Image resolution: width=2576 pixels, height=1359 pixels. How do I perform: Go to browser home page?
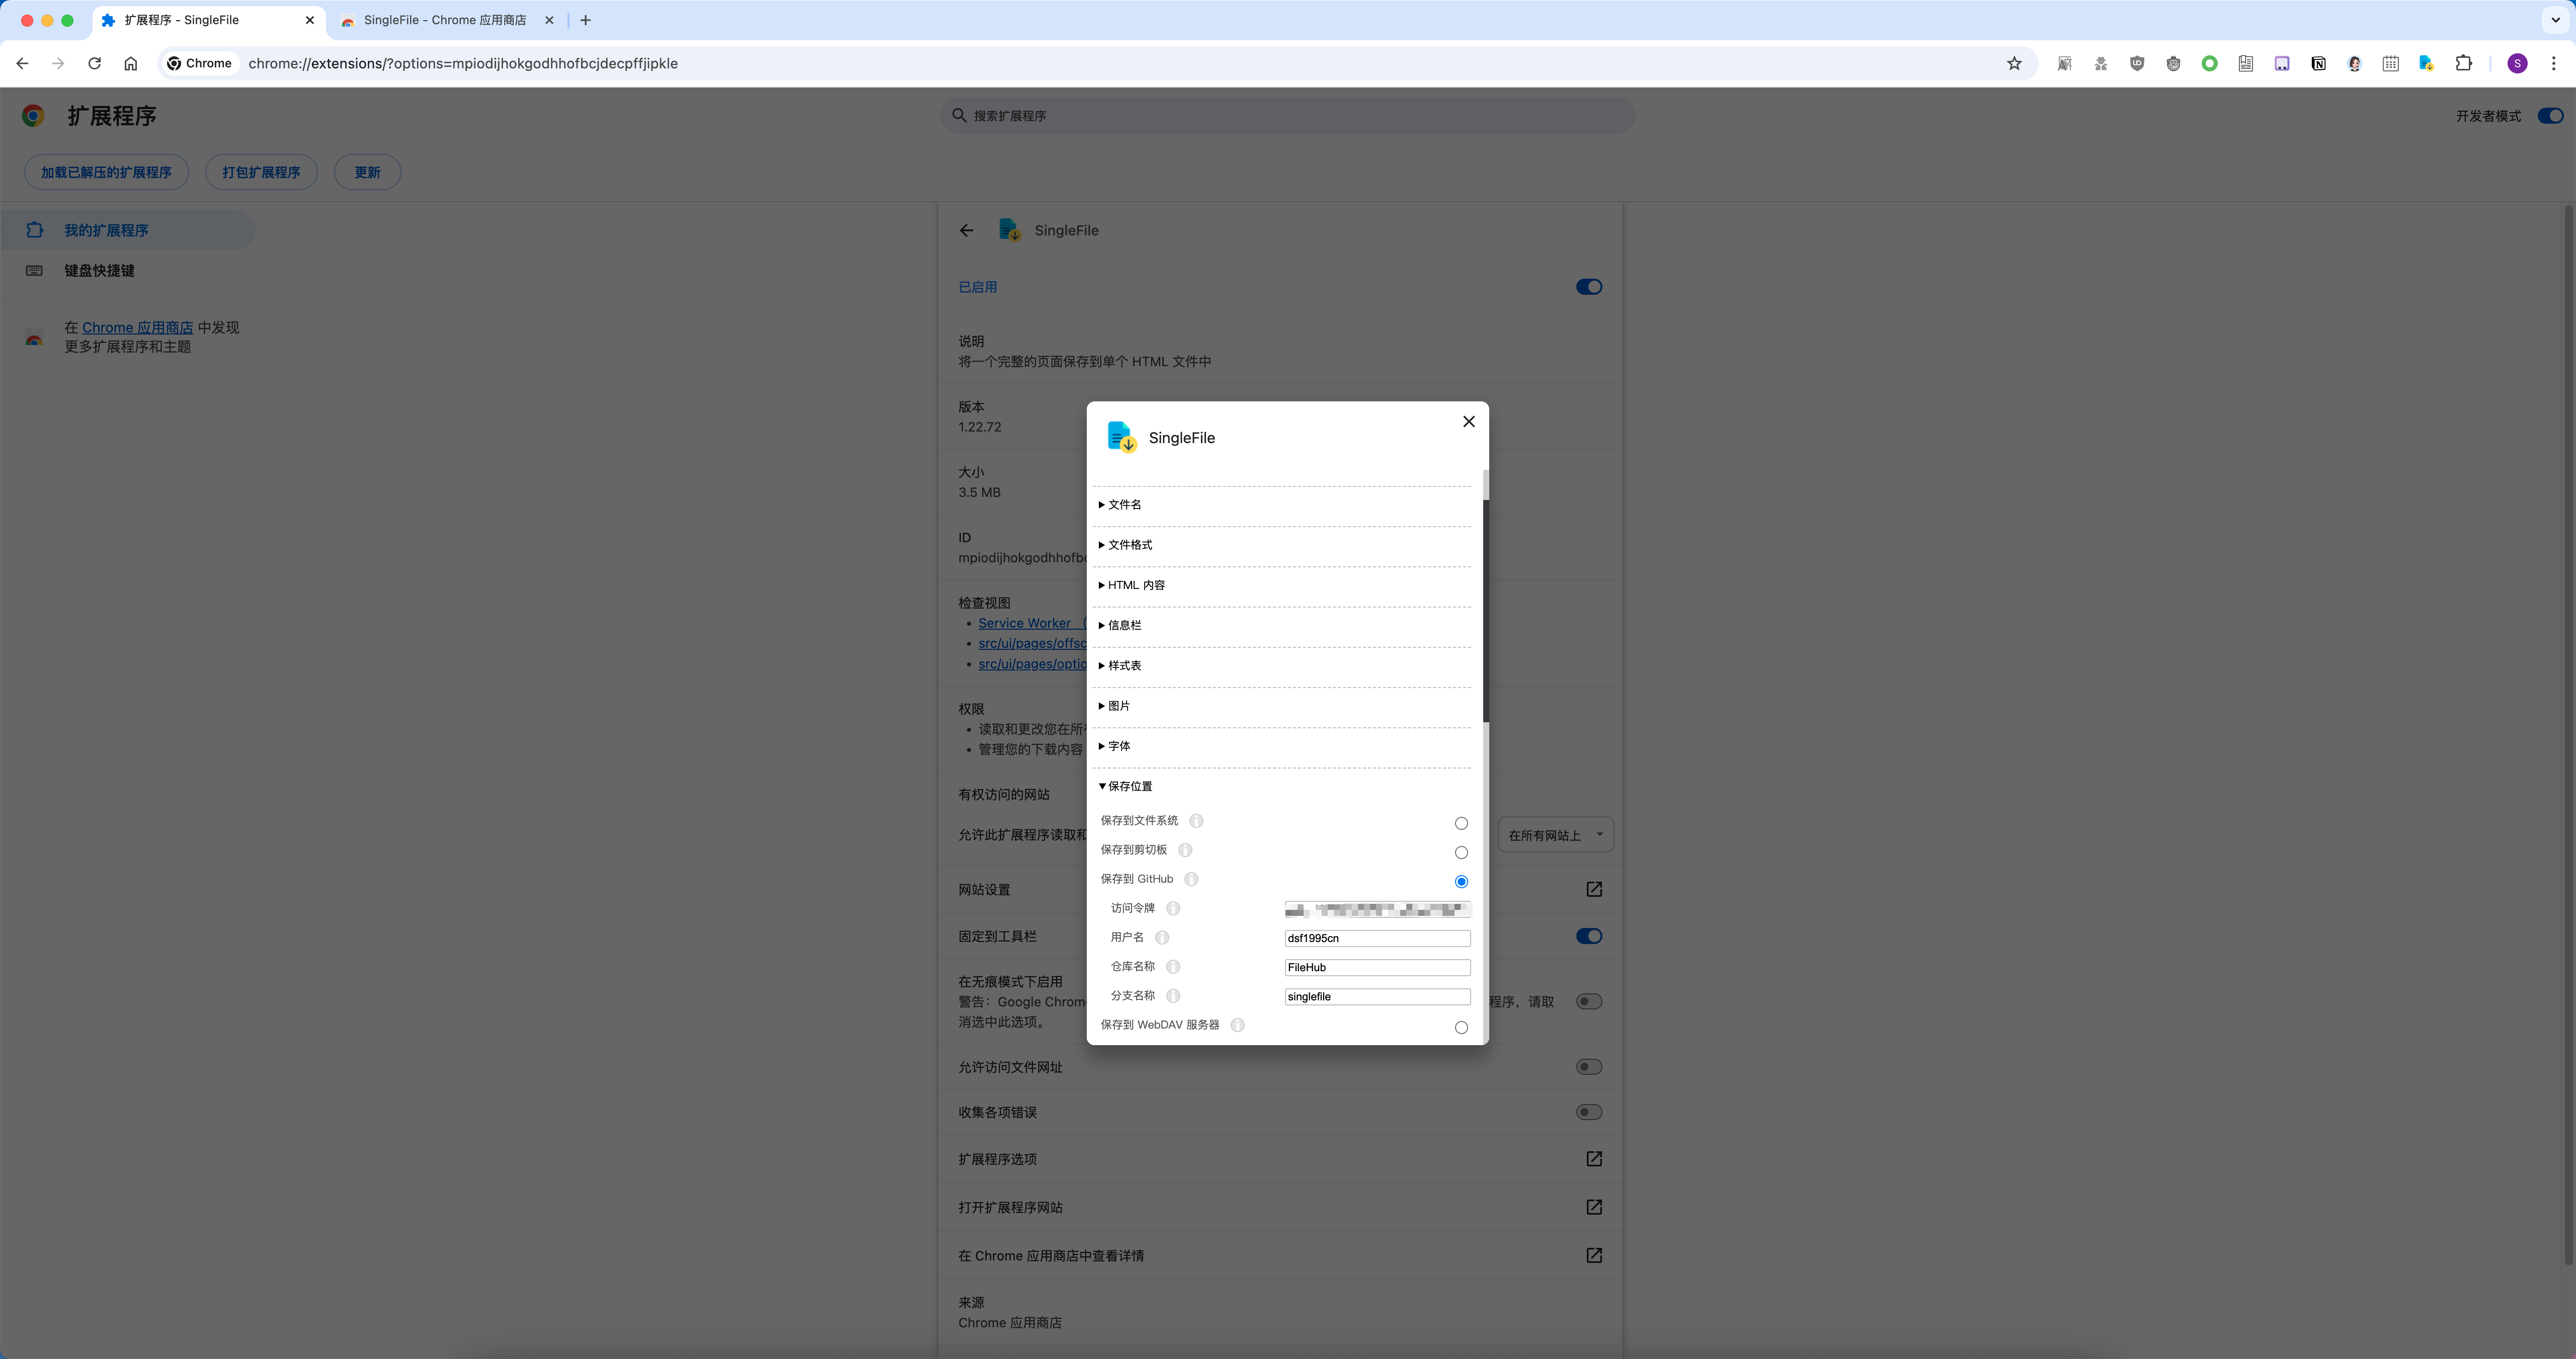[130, 63]
